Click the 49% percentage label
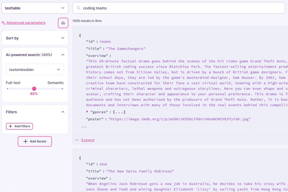The height and width of the screenshot is (192, 288). click(34, 93)
